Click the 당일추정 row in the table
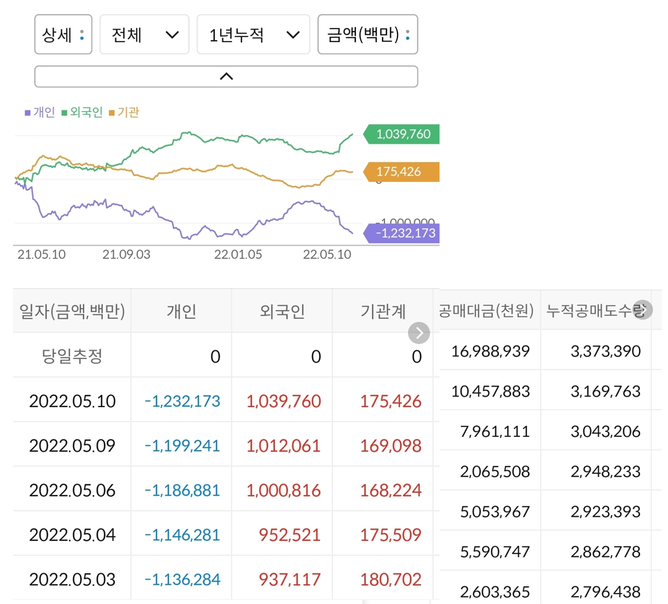The image size is (668, 604). [x=70, y=356]
